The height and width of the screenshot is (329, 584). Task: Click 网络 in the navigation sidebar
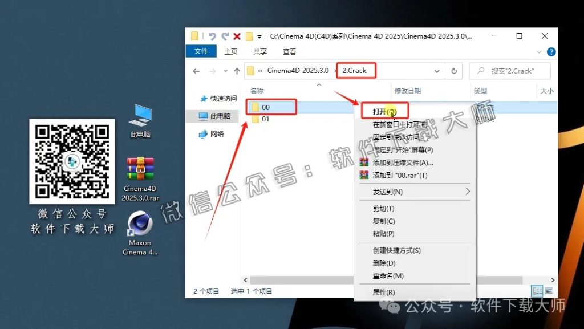pos(216,135)
